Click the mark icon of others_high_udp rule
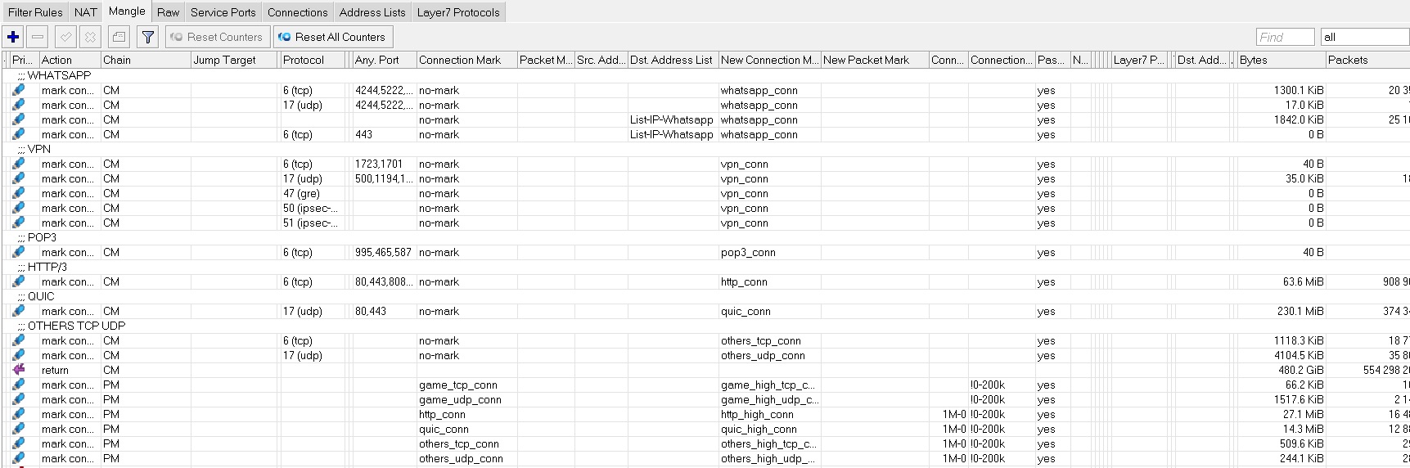Image resolution: width=1410 pixels, height=468 pixels. point(19,458)
